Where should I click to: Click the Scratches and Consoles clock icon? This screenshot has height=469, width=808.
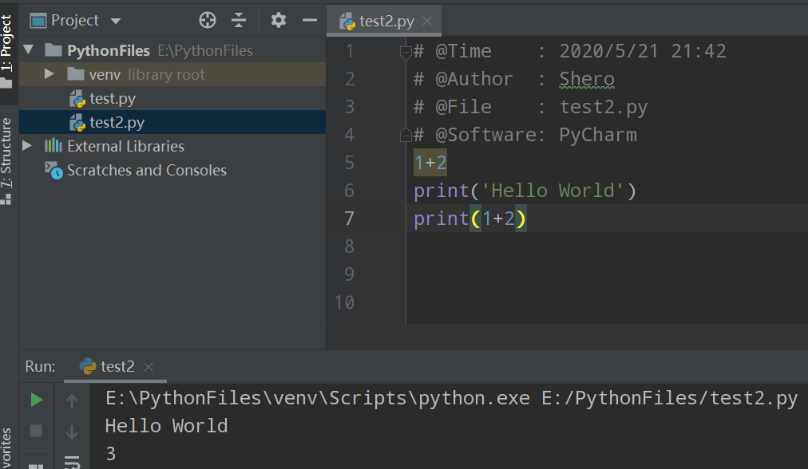click(x=53, y=171)
